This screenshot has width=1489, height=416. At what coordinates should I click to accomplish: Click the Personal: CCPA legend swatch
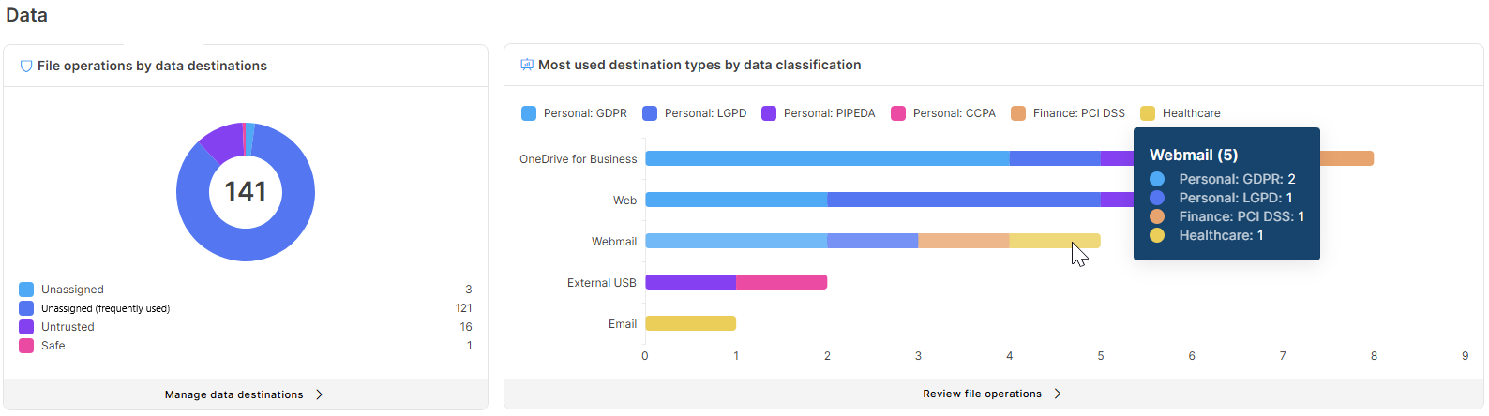(898, 113)
